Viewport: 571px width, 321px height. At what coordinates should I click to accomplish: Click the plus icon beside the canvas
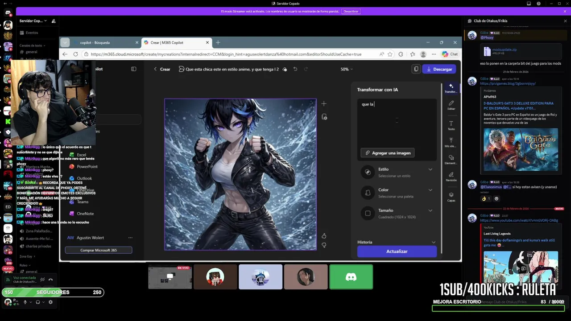click(324, 103)
